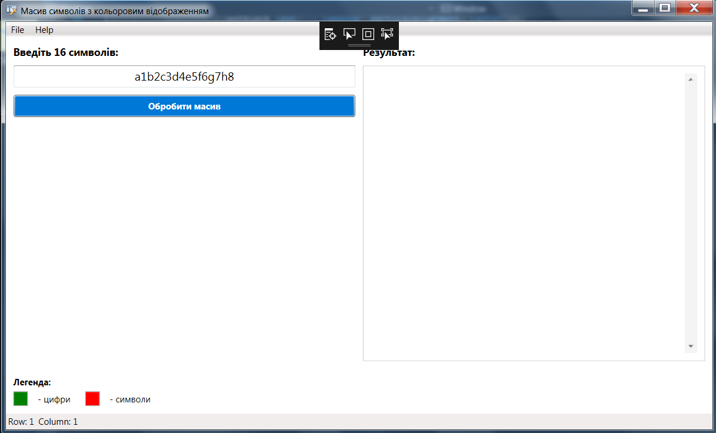Minimize the application window

(x=643, y=8)
